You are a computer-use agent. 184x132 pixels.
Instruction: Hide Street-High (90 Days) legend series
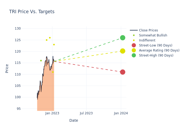pos(156,55)
